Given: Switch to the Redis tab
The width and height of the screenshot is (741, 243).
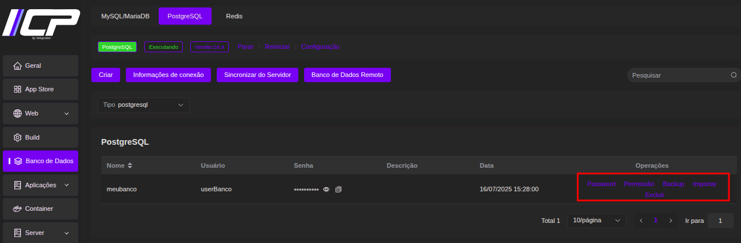Looking at the screenshot, I should [234, 16].
